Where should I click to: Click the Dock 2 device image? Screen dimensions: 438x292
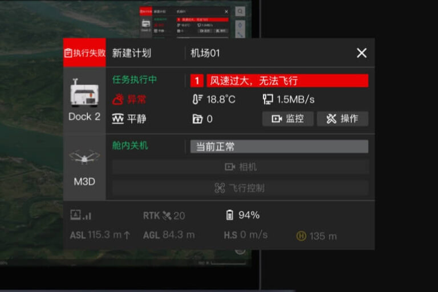click(84, 93)
